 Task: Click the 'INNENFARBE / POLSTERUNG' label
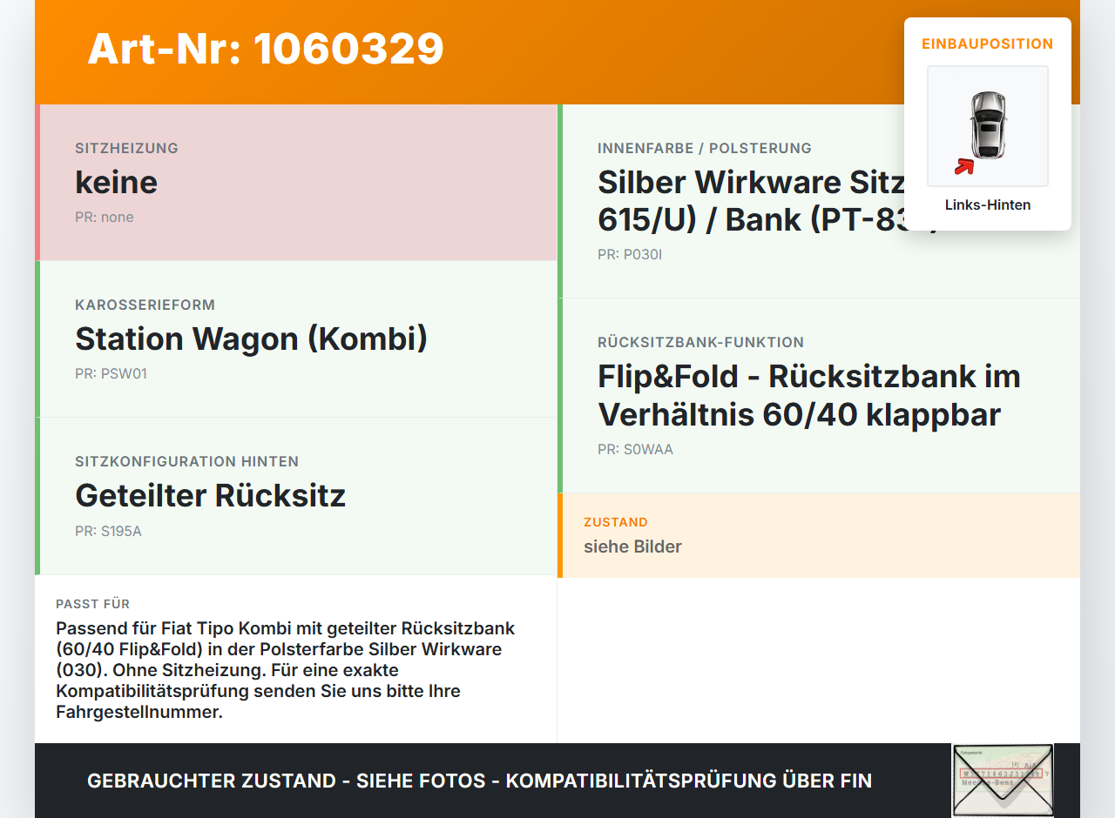705,148
